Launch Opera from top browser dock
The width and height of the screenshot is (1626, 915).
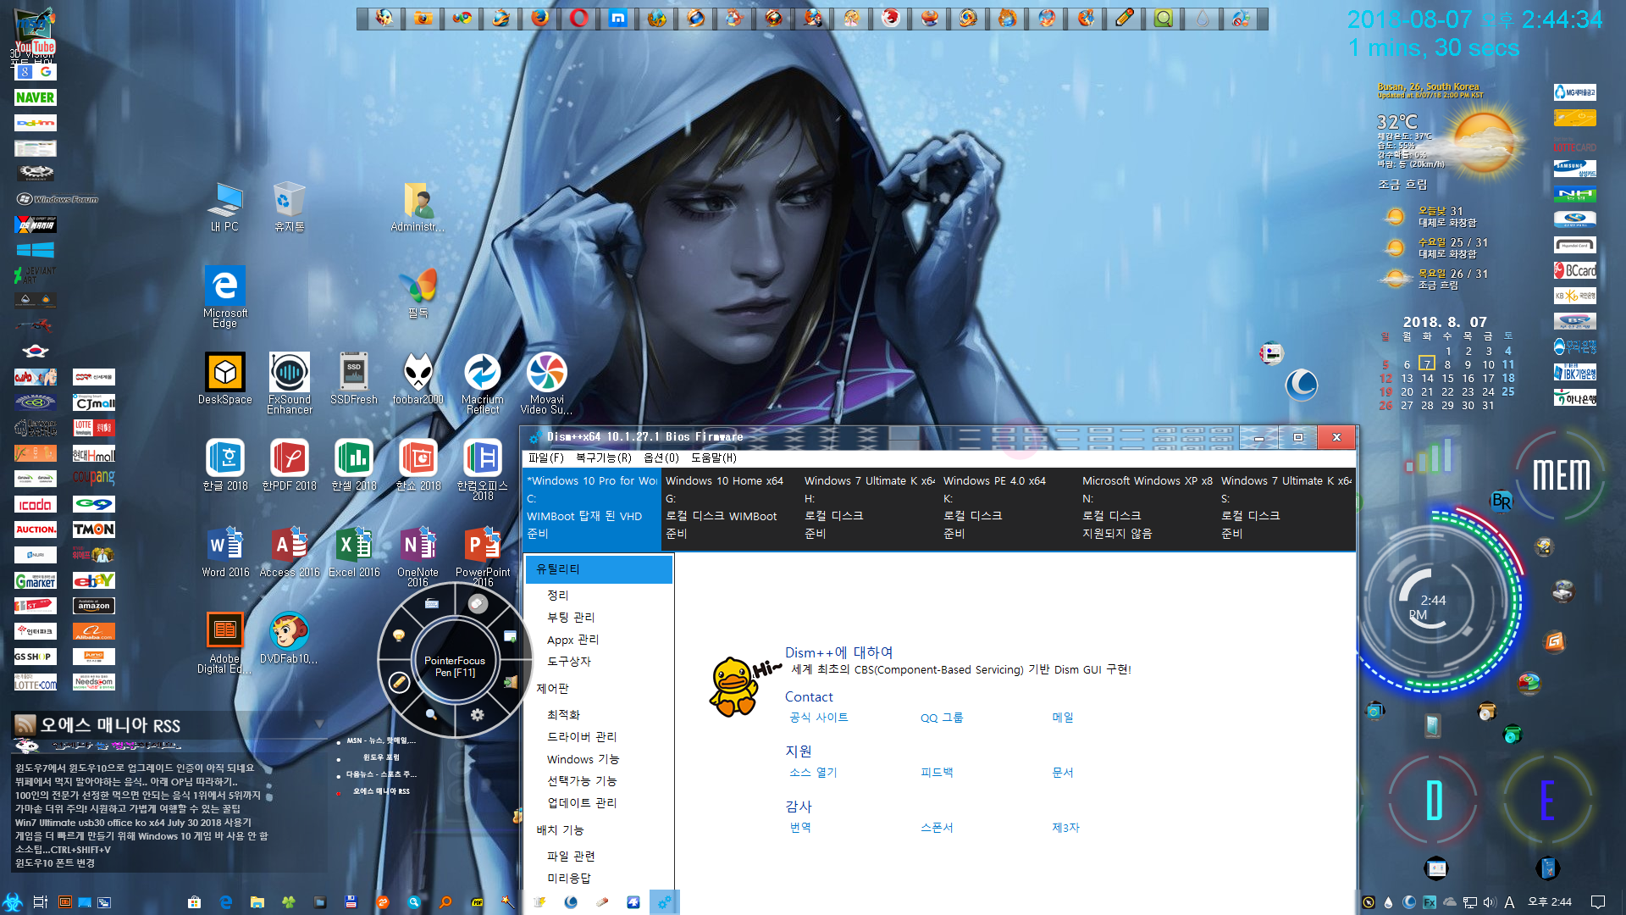pyautogui.click(x=579, y=18)
